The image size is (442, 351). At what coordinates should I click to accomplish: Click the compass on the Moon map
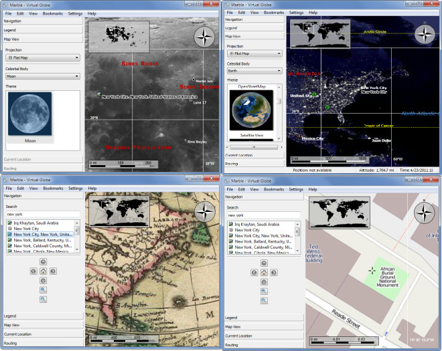tap(204, 37)
